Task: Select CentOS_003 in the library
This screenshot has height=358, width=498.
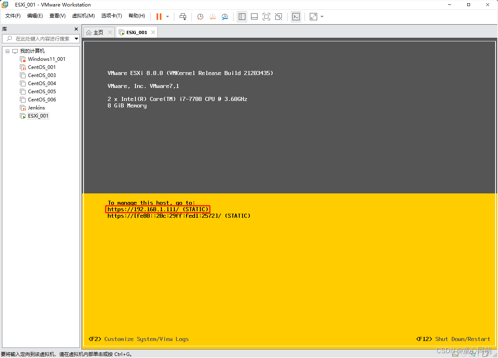Action: pos(43,75)
